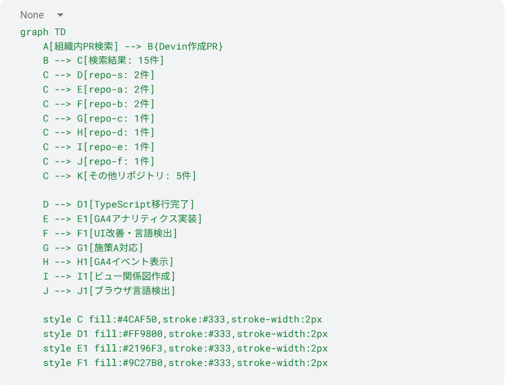Click the 'E1[GA4アナリティクス実装]' line
Viewport: 512px width, 385px height.
122,219
